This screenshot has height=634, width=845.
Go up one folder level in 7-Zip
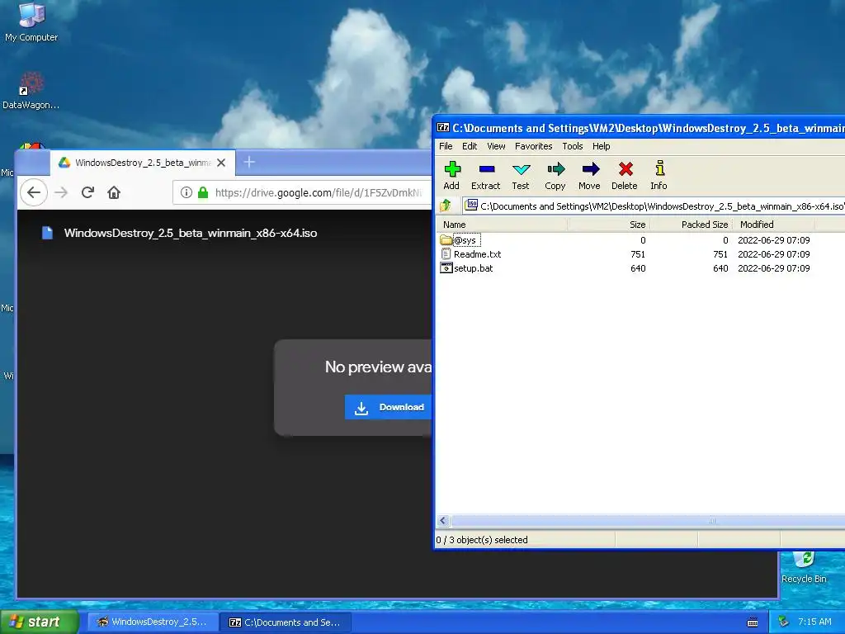[x=445, y=206]
